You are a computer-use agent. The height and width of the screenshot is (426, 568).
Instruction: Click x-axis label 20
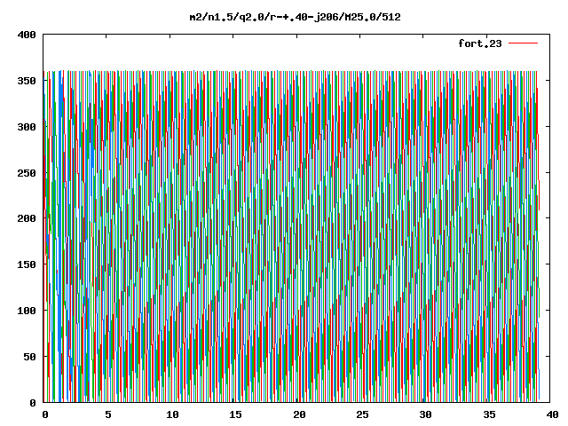[x=299, y=414]
